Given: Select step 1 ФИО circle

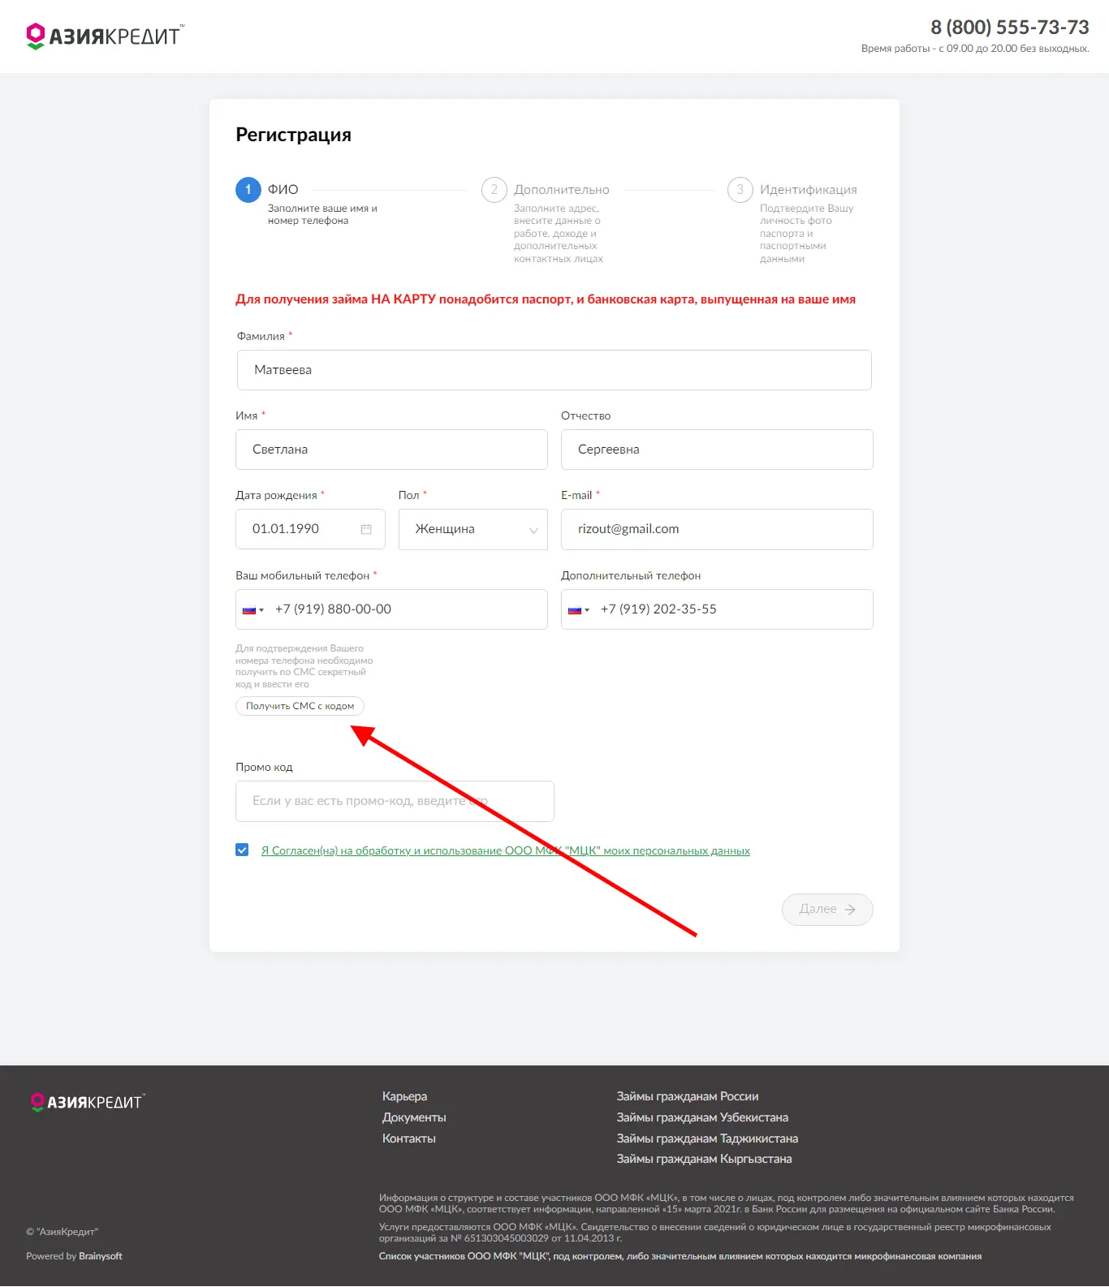Looking at the screenshot, I should tap(248, 190).
